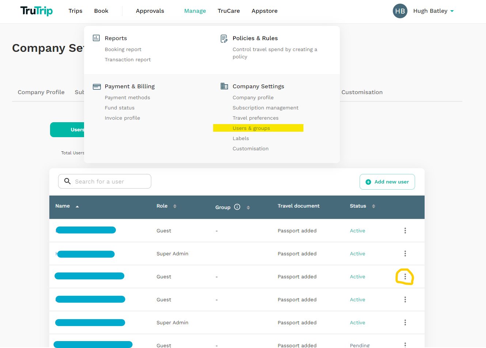Click the Travel document column header

tap(299, 206)
